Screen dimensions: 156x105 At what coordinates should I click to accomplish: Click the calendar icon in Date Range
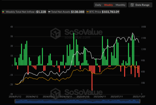(132, 5)
